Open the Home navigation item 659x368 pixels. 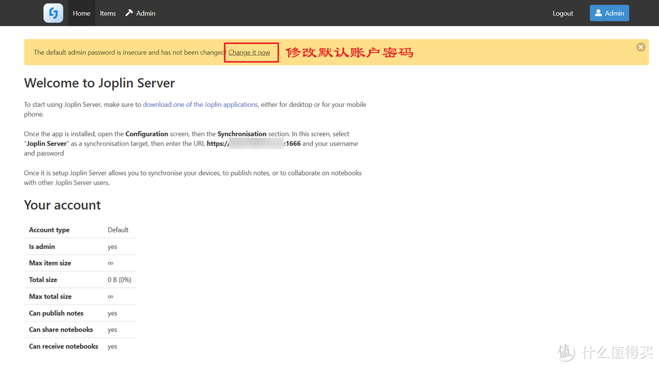point(81,13)
